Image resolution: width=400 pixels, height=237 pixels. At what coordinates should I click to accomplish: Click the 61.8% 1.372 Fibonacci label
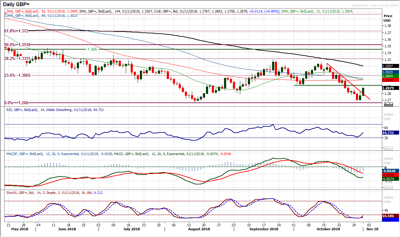16,31
